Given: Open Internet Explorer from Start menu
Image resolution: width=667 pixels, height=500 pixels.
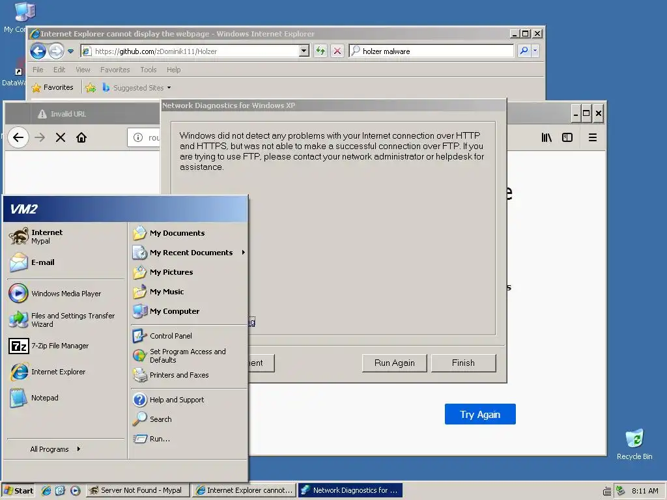Looking at the screenshot, I should 66,372.
